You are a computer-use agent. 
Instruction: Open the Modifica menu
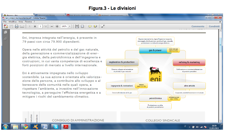click(x=12, y=22)
